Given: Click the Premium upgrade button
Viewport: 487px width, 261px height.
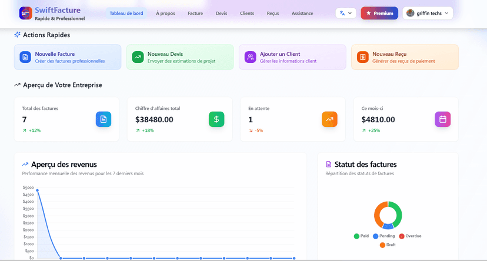Looking at the screenshot, I should pos(379,14).
